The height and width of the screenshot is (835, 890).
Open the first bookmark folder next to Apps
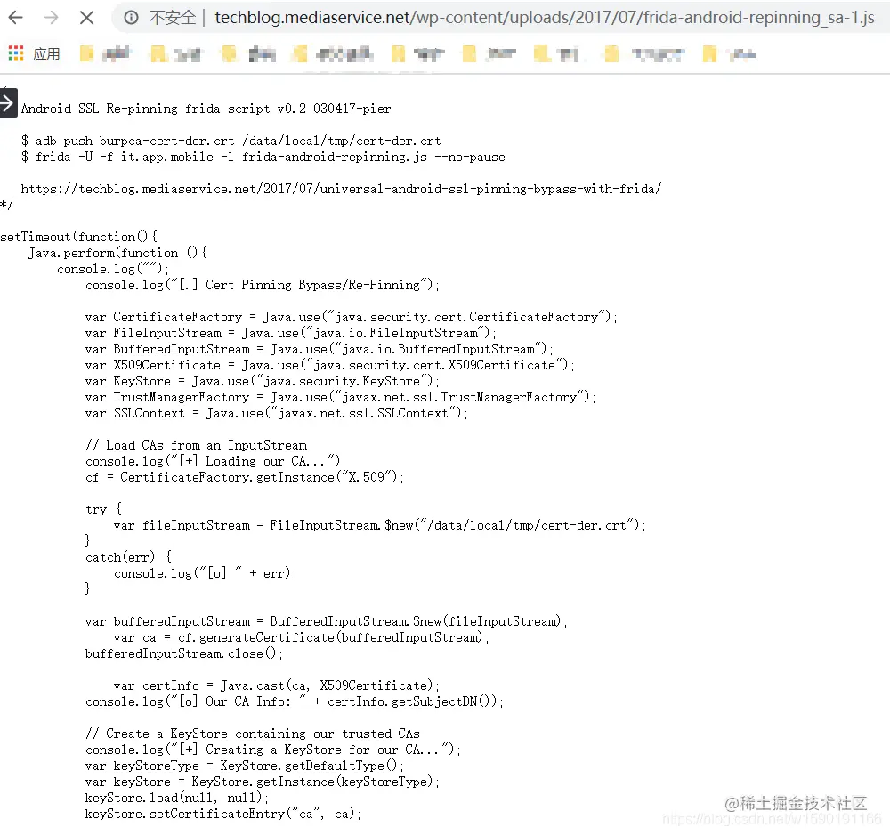point(108,54)
